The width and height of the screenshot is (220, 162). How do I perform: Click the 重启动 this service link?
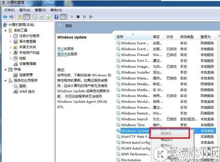[x=62, y=54]
